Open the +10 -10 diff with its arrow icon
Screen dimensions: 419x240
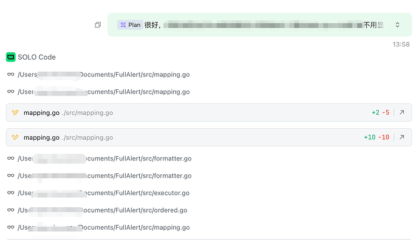click(401, 137)
